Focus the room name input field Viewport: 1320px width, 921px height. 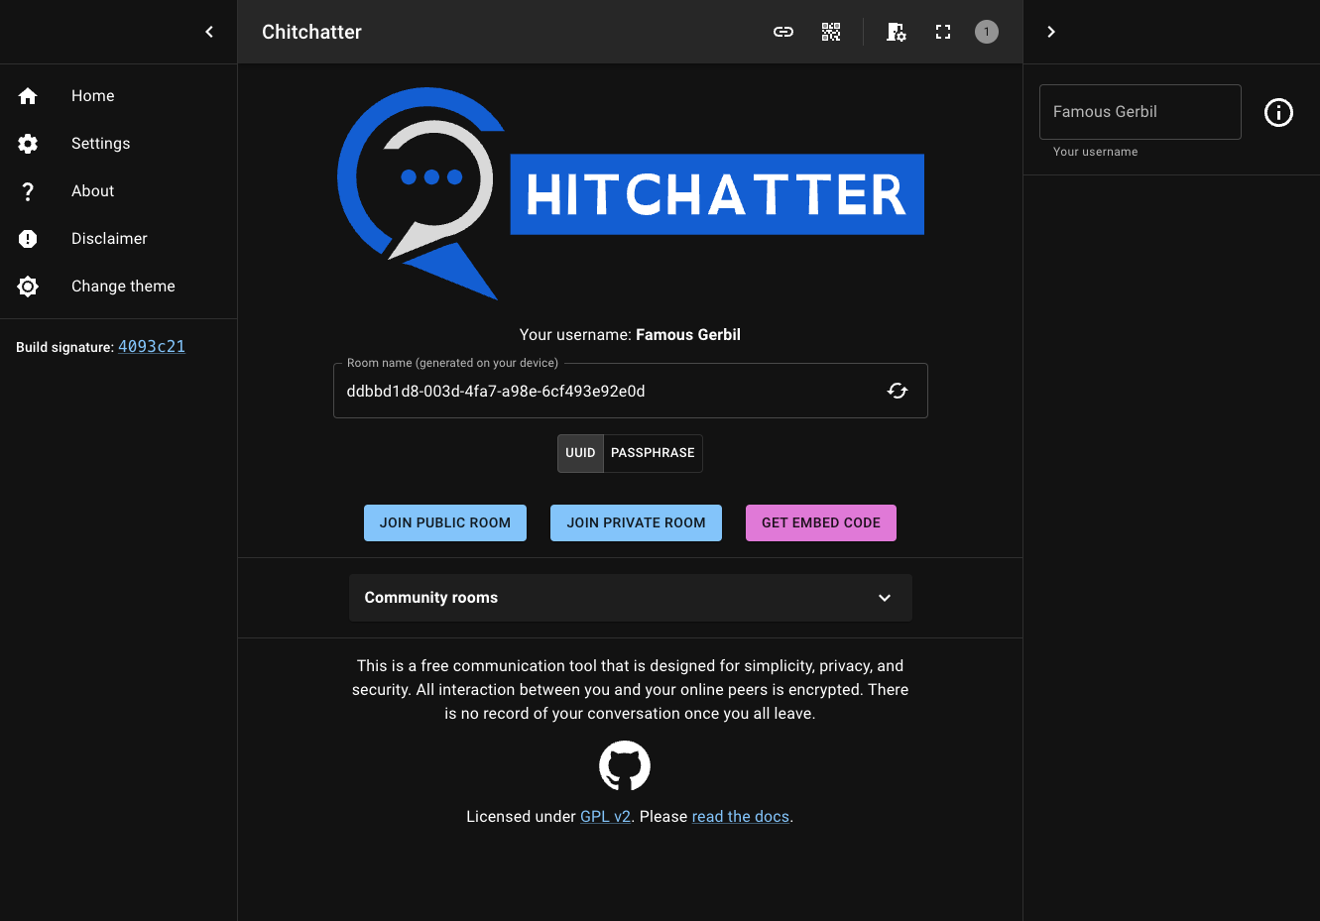(x=607, y=391)
